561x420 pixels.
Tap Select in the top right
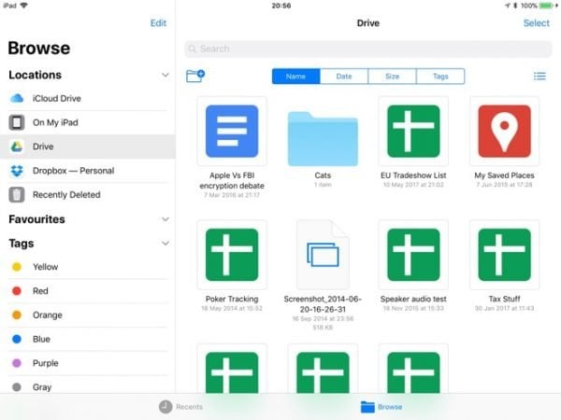[536, 23]
